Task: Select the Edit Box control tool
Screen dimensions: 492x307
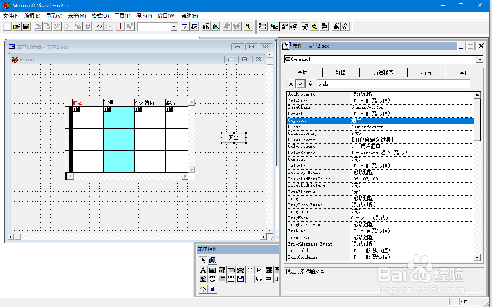Action: point(222,270)
